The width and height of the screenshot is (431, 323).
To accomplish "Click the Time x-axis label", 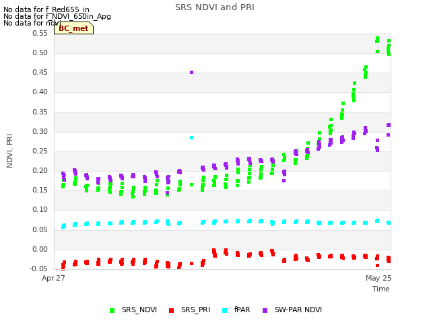I will pos(381,289).
